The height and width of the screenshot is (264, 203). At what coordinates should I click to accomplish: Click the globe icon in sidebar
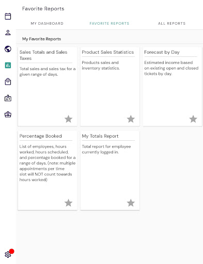[8, 49]
